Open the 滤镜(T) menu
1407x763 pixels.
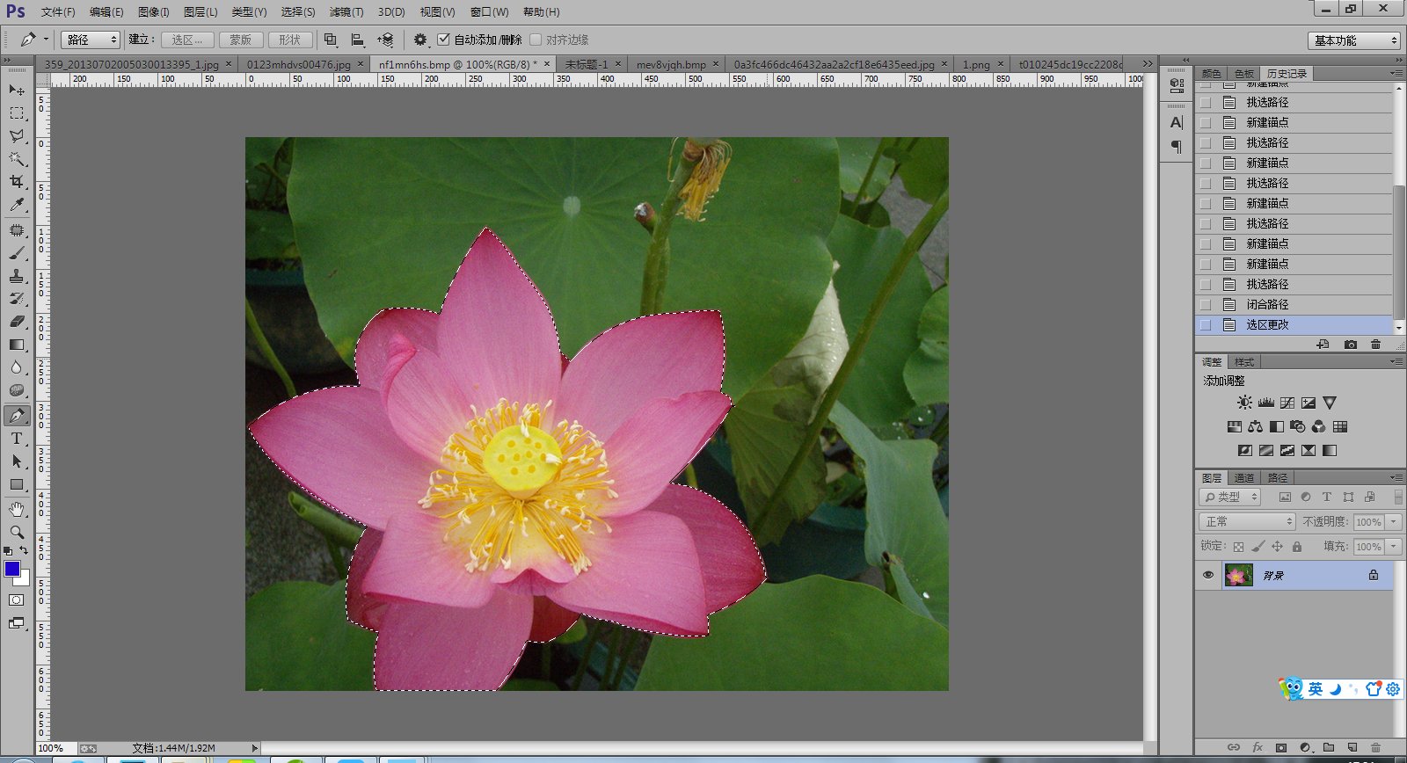click(346, 12)
